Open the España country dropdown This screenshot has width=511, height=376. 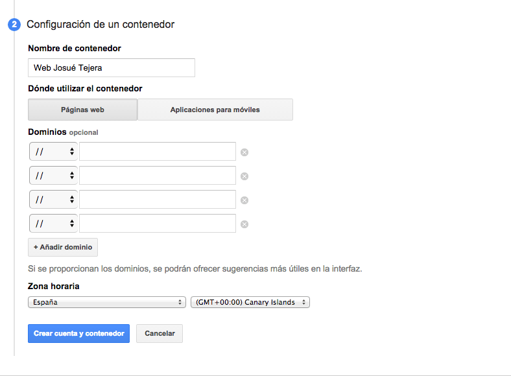[107, 302]
